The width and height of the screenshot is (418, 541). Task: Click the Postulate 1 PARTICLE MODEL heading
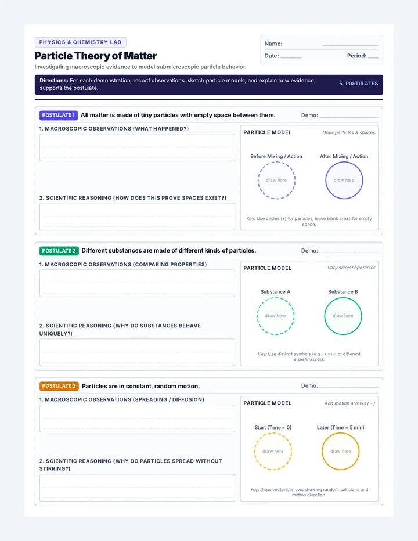point(268,132)
